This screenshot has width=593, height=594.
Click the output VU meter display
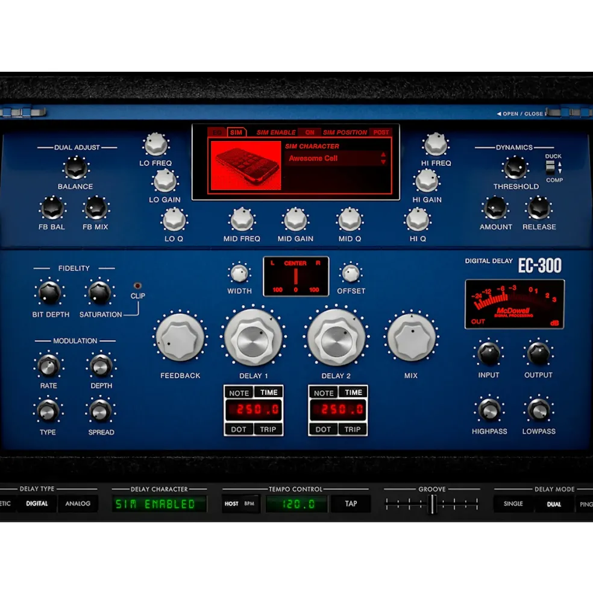point(515,304)
